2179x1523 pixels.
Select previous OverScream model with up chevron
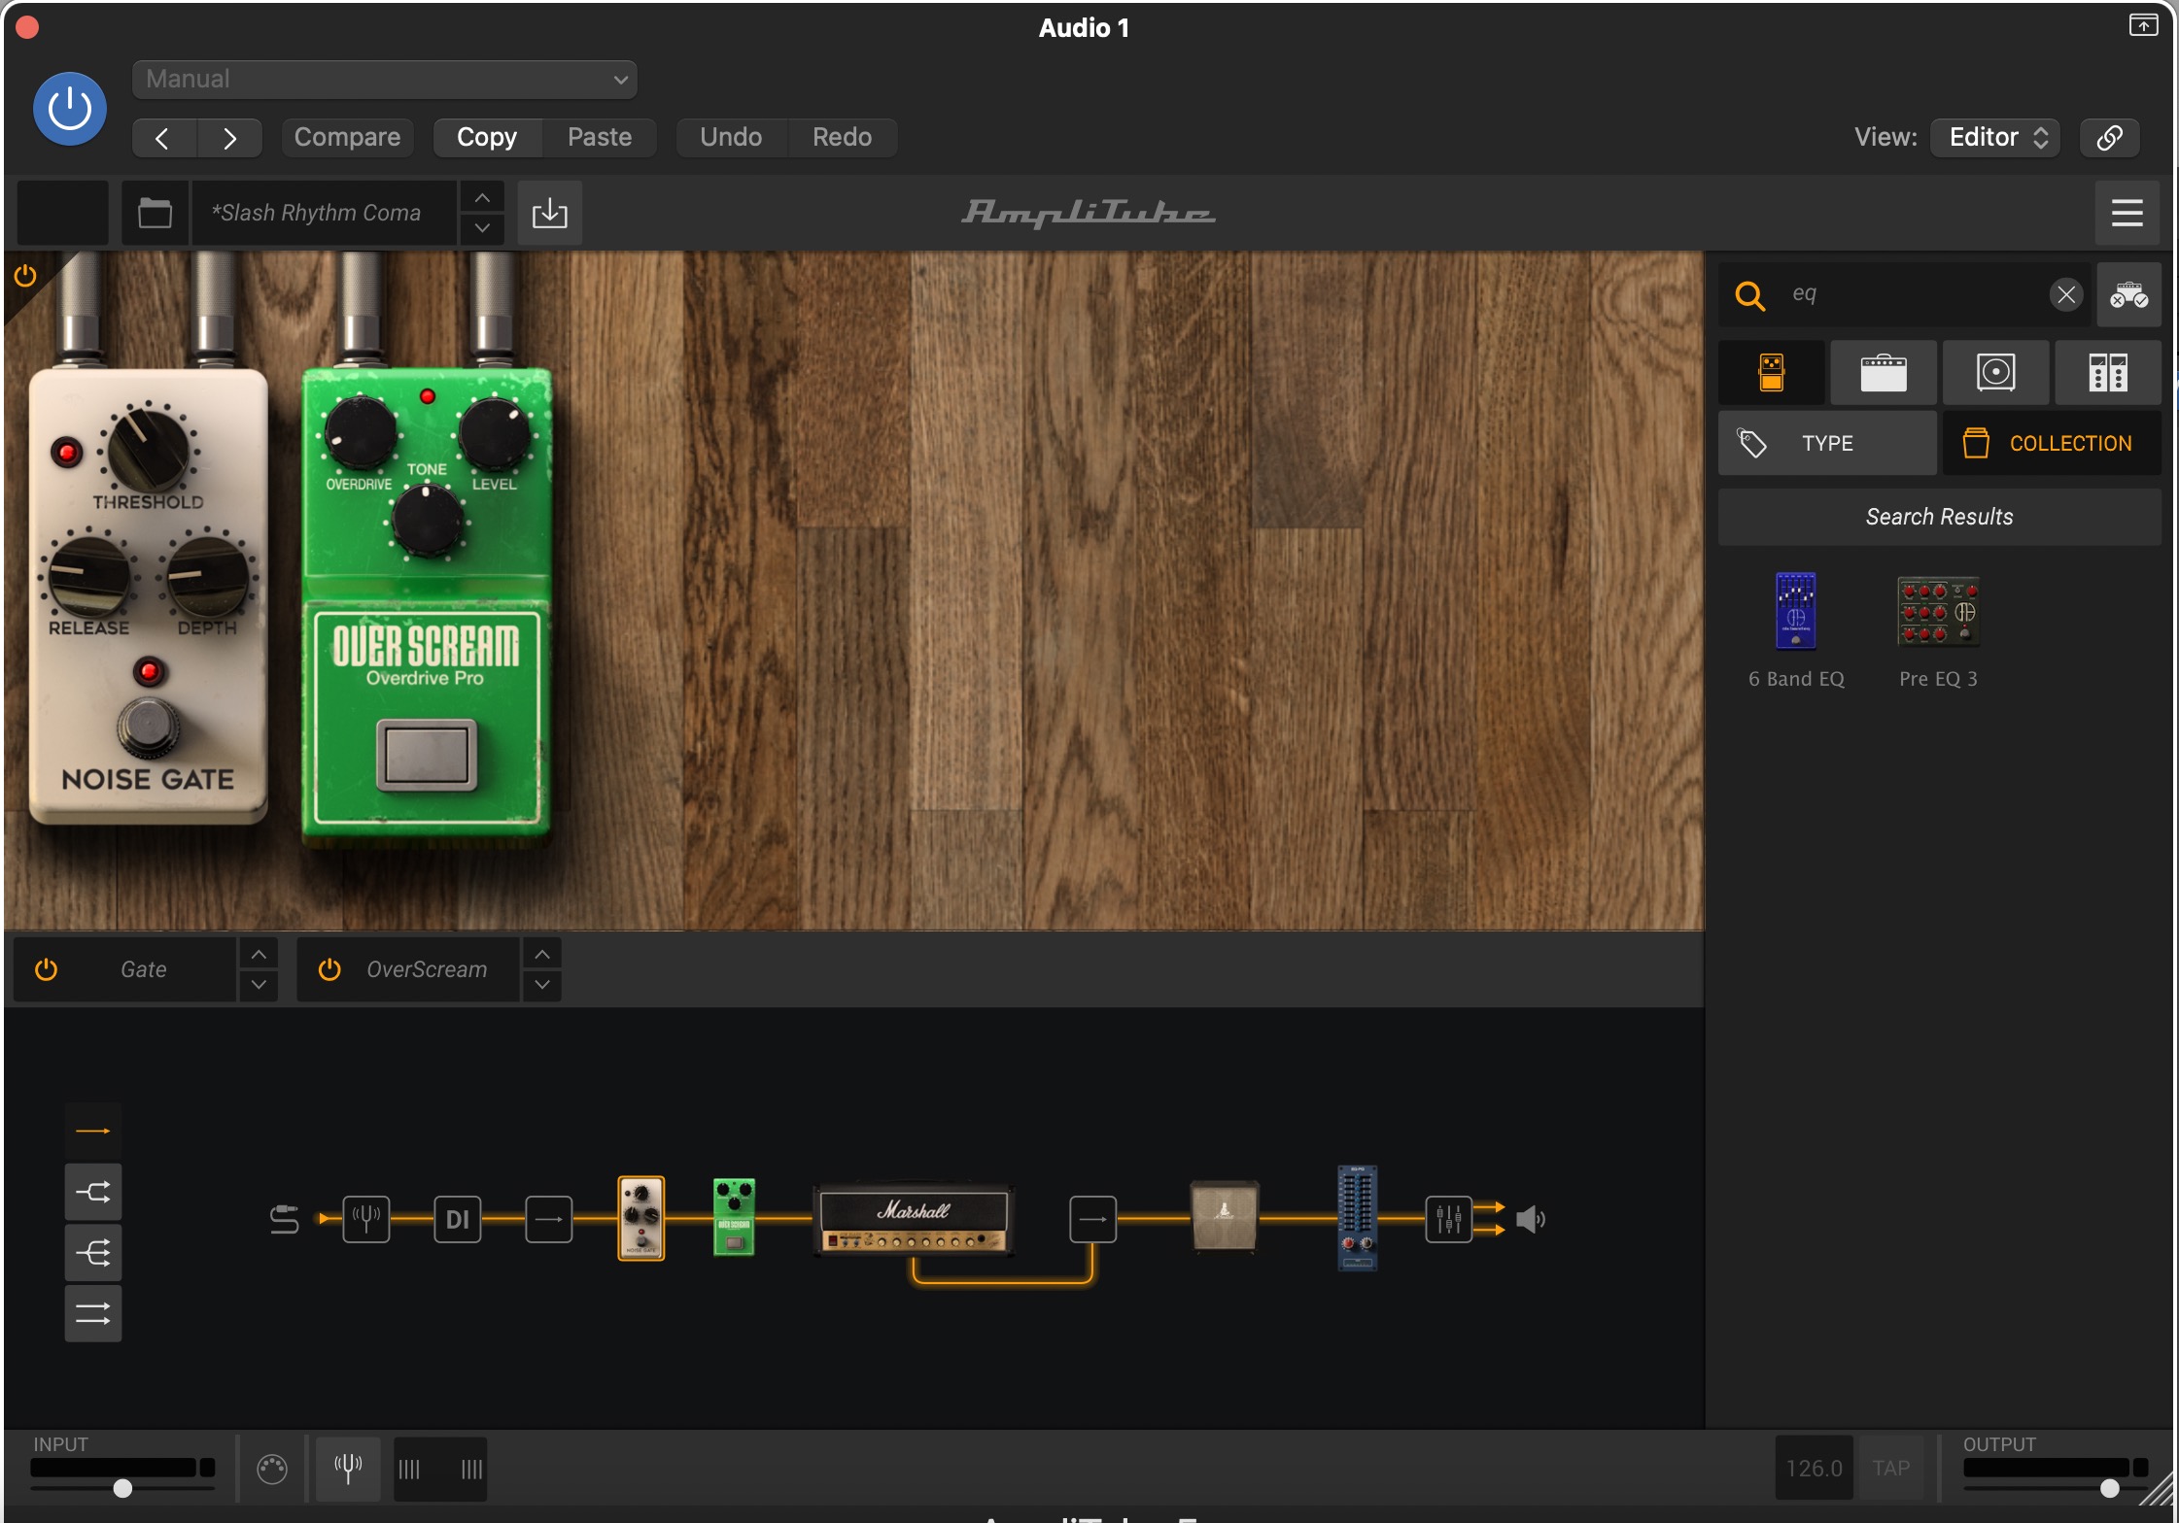pos(542,955)
